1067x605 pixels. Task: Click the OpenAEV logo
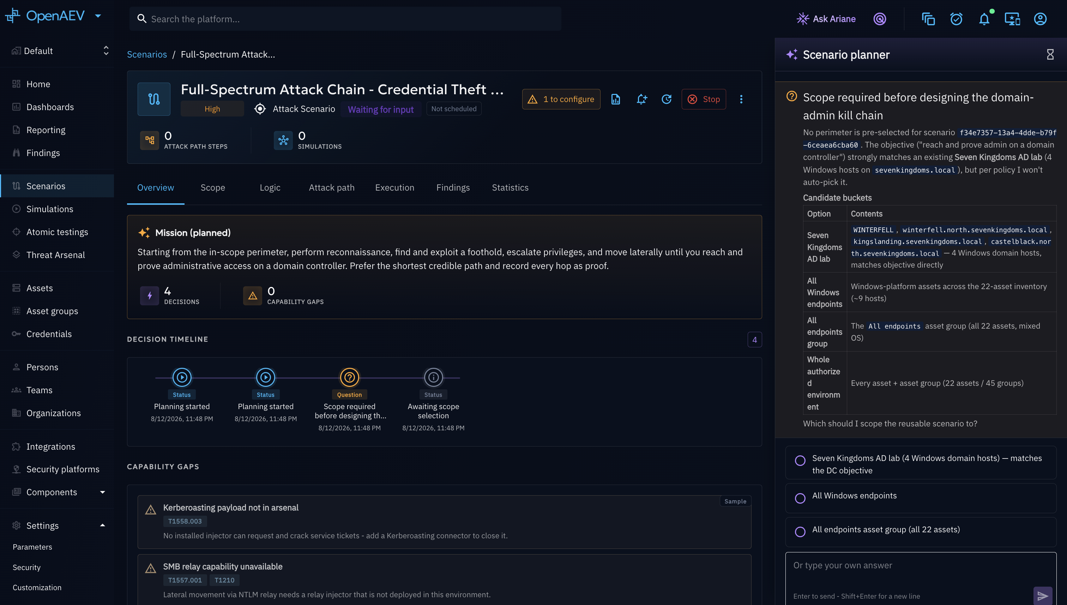pos(45,16)
